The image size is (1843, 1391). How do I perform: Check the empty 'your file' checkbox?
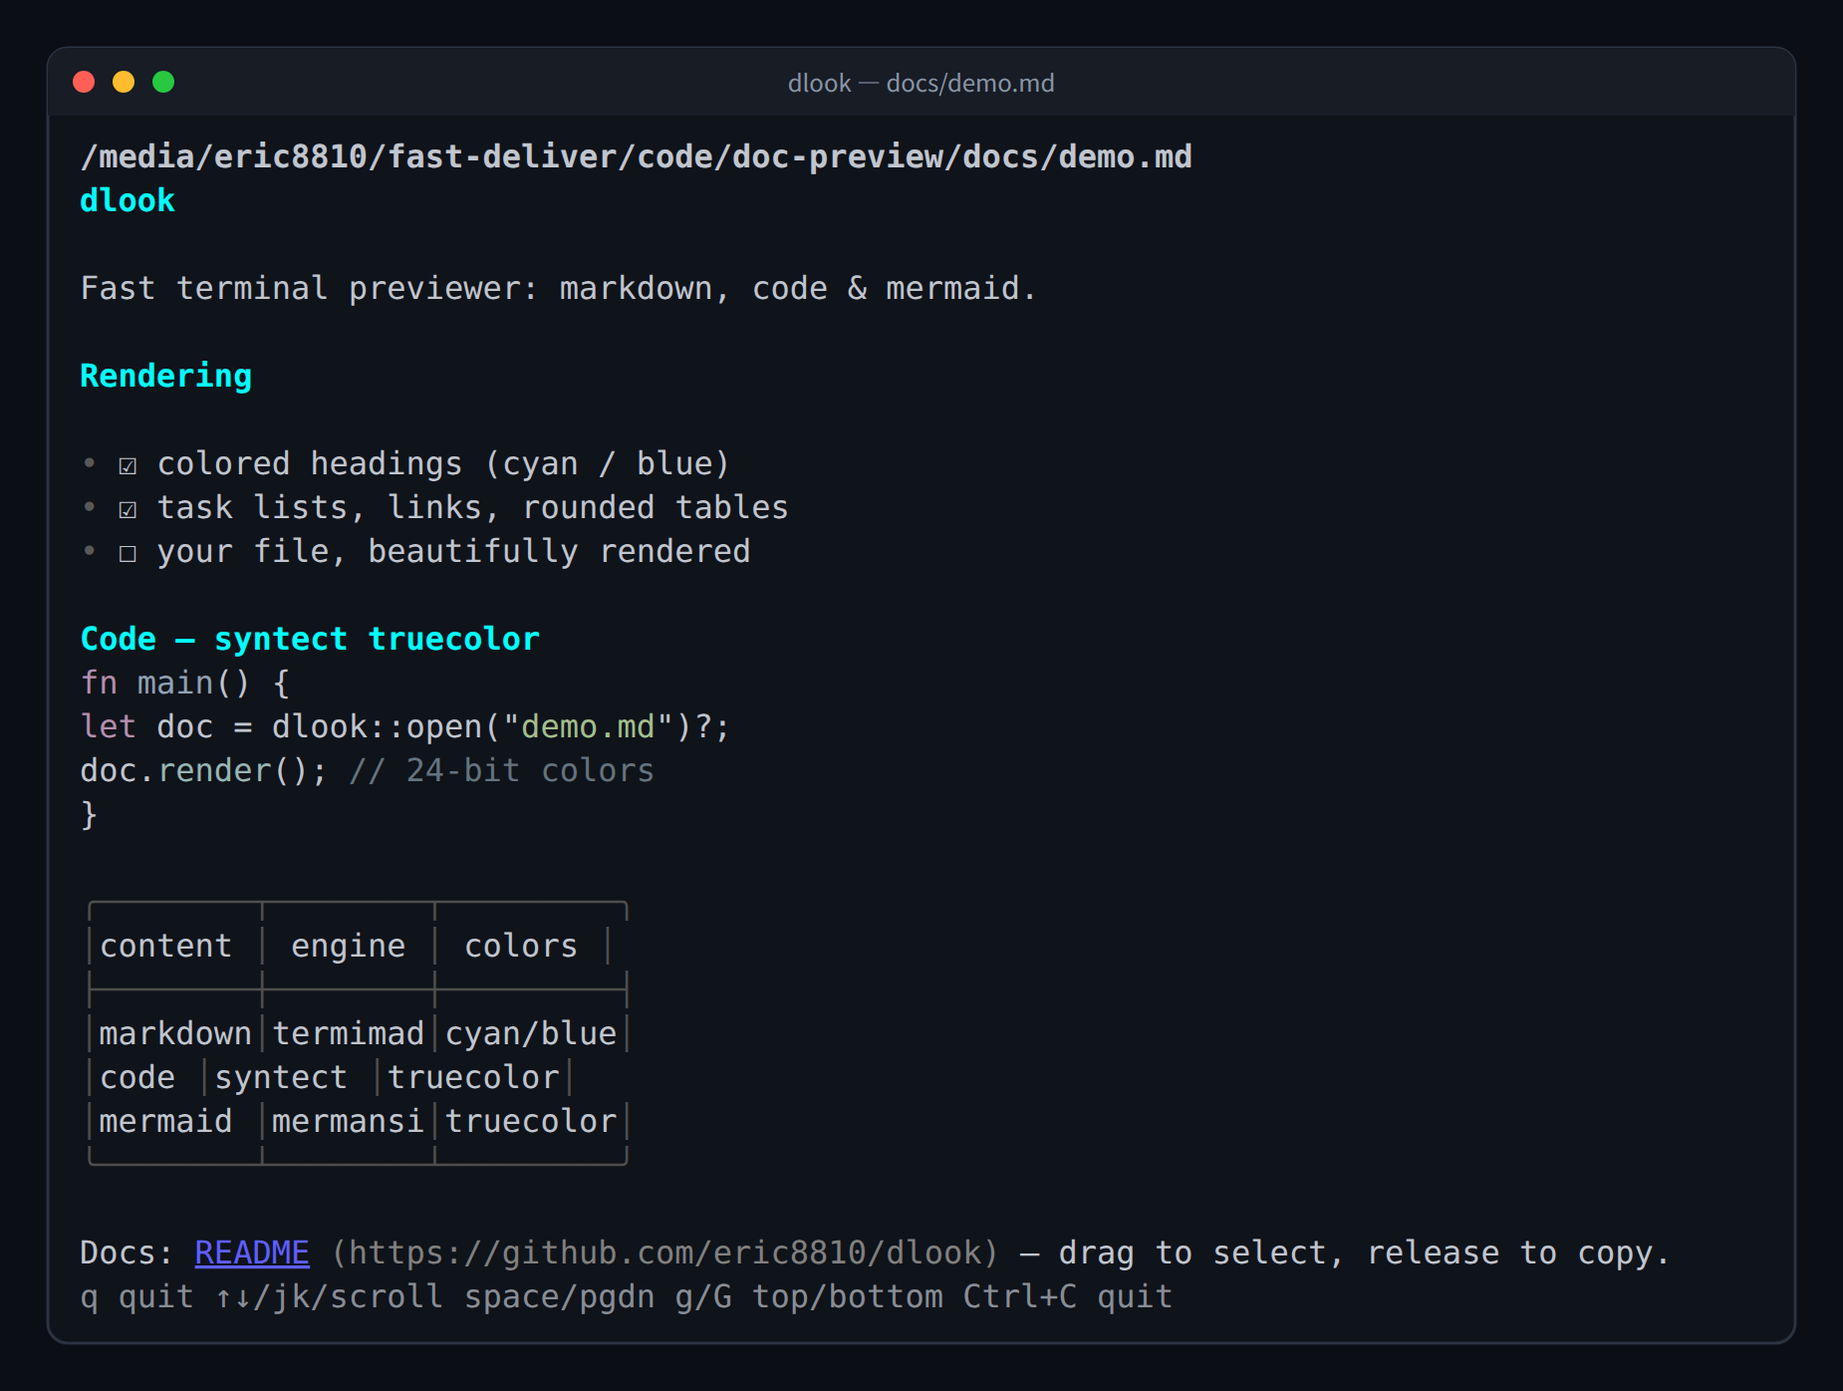tap(128, 553)
